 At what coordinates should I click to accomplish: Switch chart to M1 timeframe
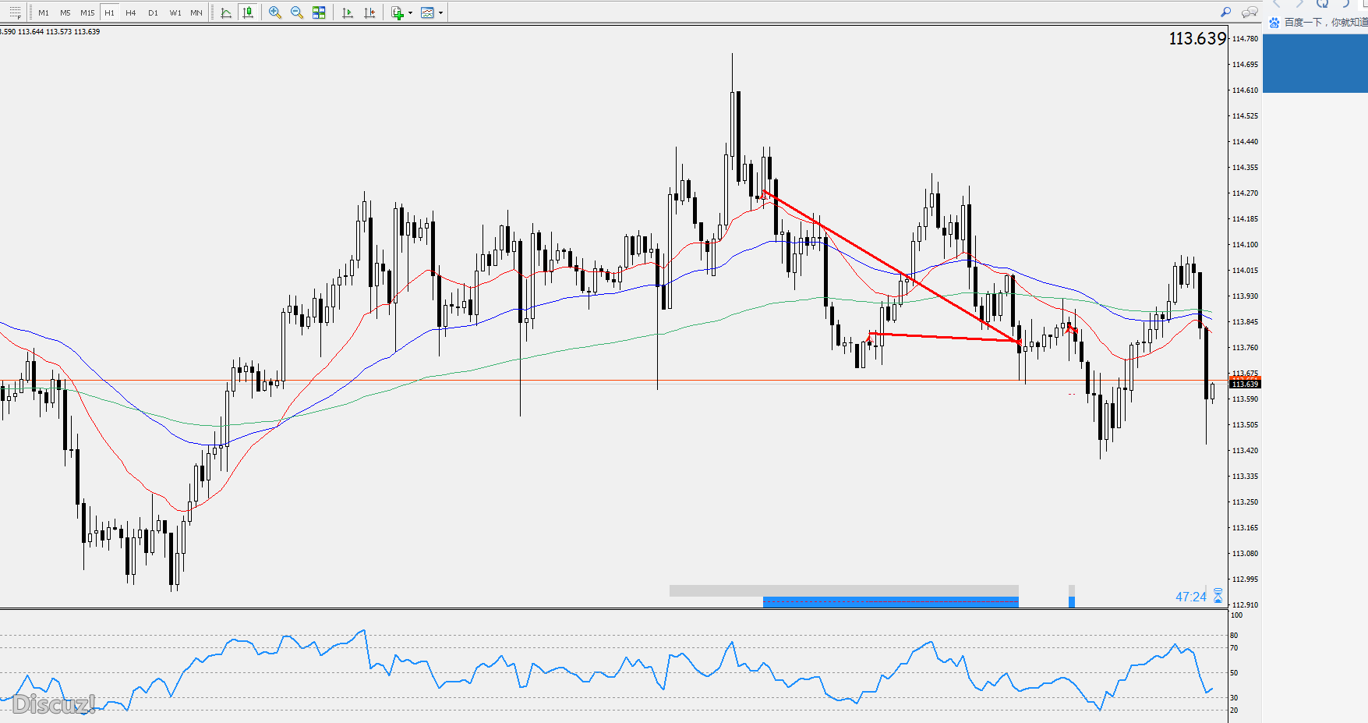pyautogui.click(x=44, y=12)
